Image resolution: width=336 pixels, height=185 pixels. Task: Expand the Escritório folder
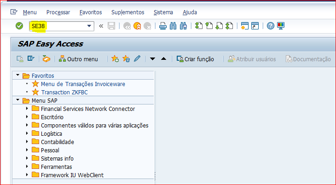(27, 117)
